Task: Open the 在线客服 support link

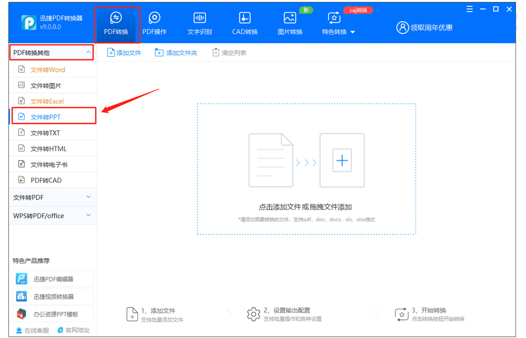Action: click(x=32, y=330)
